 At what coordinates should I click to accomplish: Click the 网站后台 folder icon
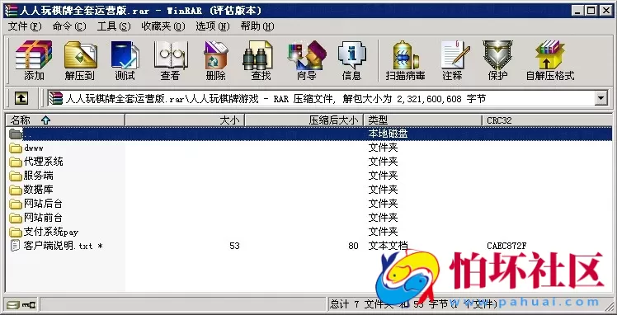point(16,204)
